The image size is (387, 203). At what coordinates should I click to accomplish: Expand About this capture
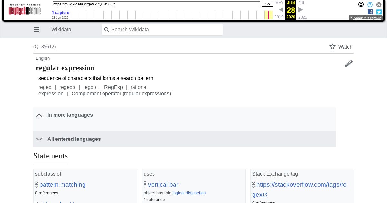point(366,18)
